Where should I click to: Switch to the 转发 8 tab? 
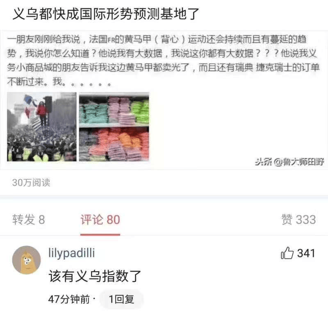click(29, 220)
